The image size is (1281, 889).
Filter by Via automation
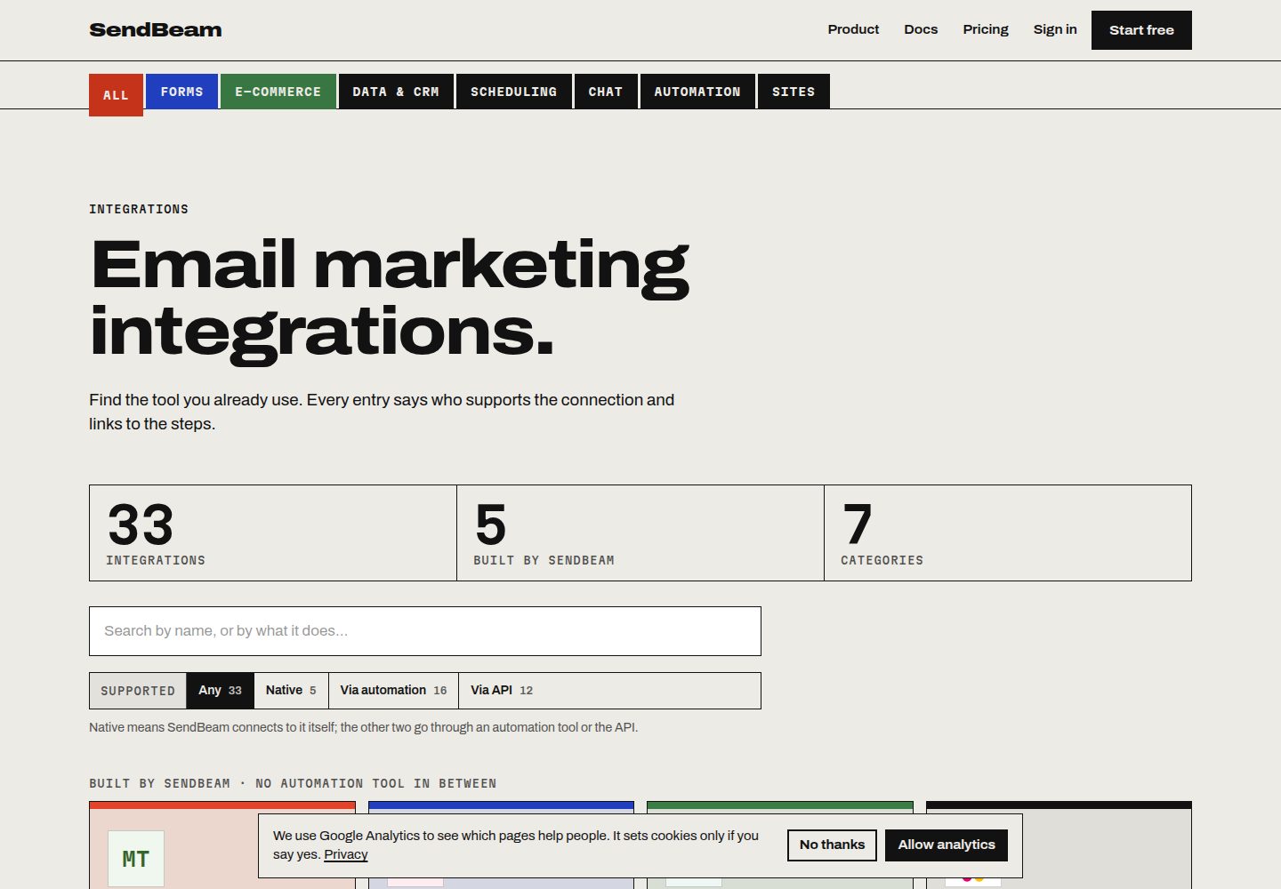point(393,691)
